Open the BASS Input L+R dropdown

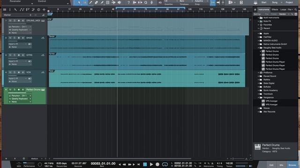click(x=17, y=44)
